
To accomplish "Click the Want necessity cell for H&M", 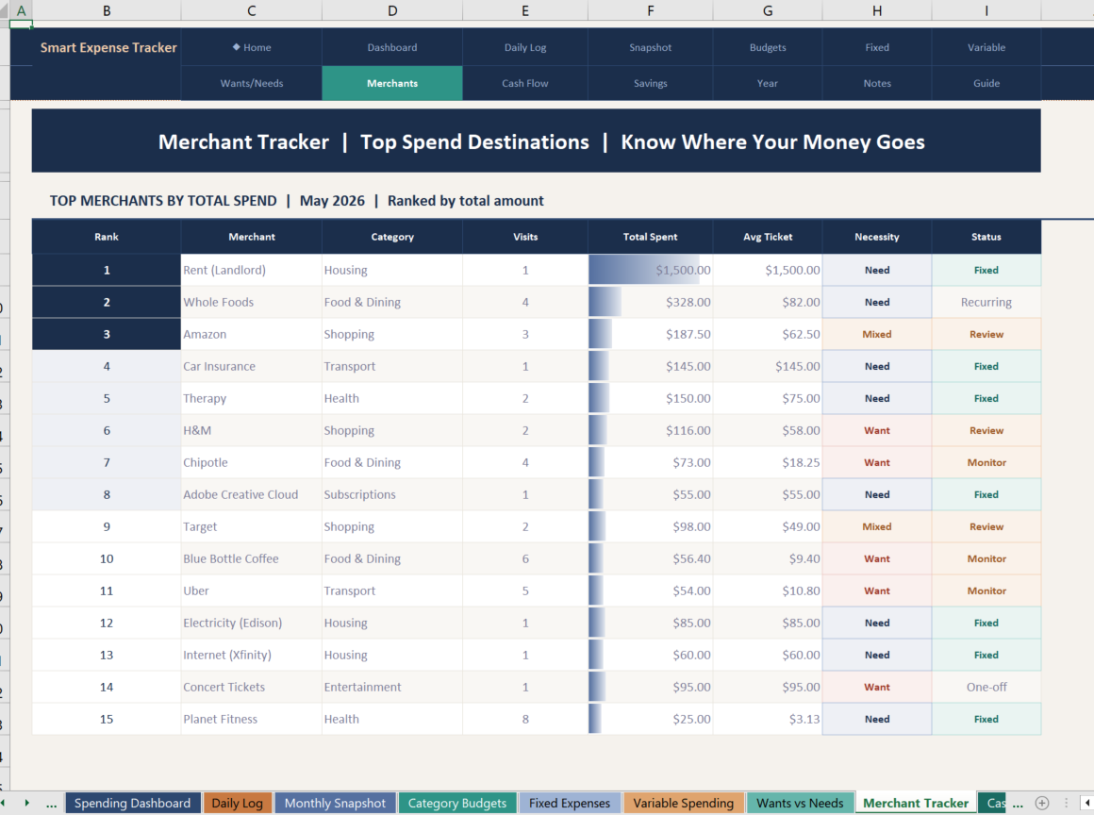I will (x=877, y=430).
